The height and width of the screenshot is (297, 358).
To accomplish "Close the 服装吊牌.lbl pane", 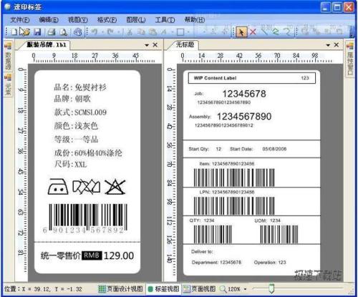I will coord(155,44).
